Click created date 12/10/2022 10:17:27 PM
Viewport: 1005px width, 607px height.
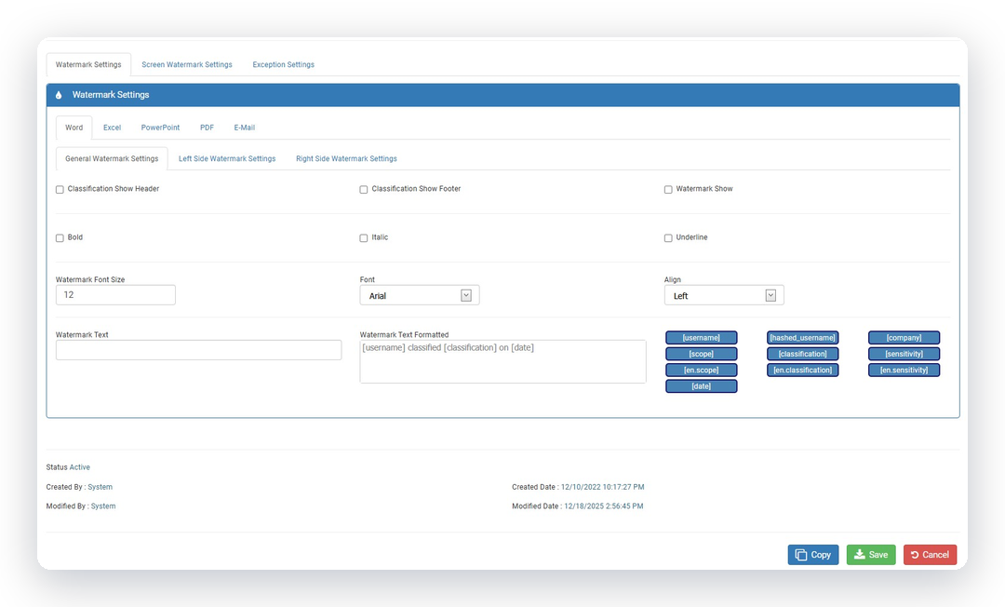coord(602,487)
